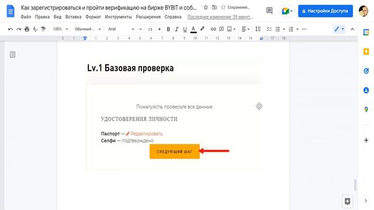374x210 pixels.
Task: Open the Arial font dropdown
Action: (x=121, y=29)
